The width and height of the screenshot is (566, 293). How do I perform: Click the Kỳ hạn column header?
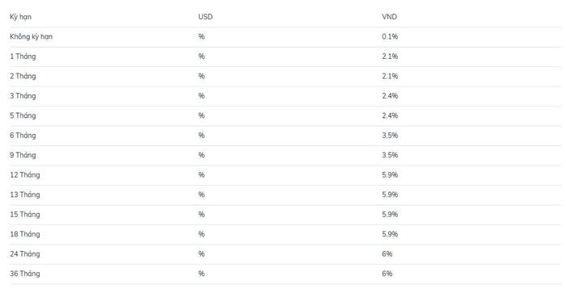coord(20,17)
